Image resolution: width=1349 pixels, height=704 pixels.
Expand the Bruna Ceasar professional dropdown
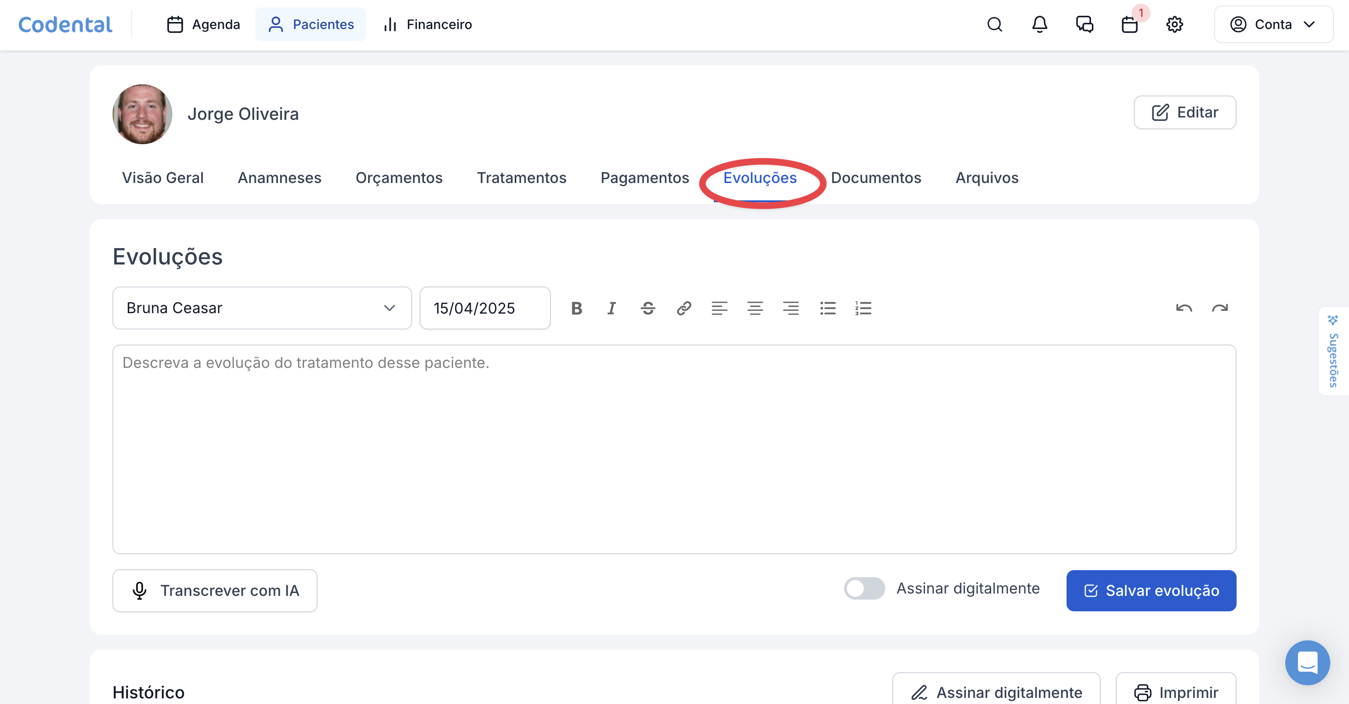pyautogui.click(x=262, y=308)
